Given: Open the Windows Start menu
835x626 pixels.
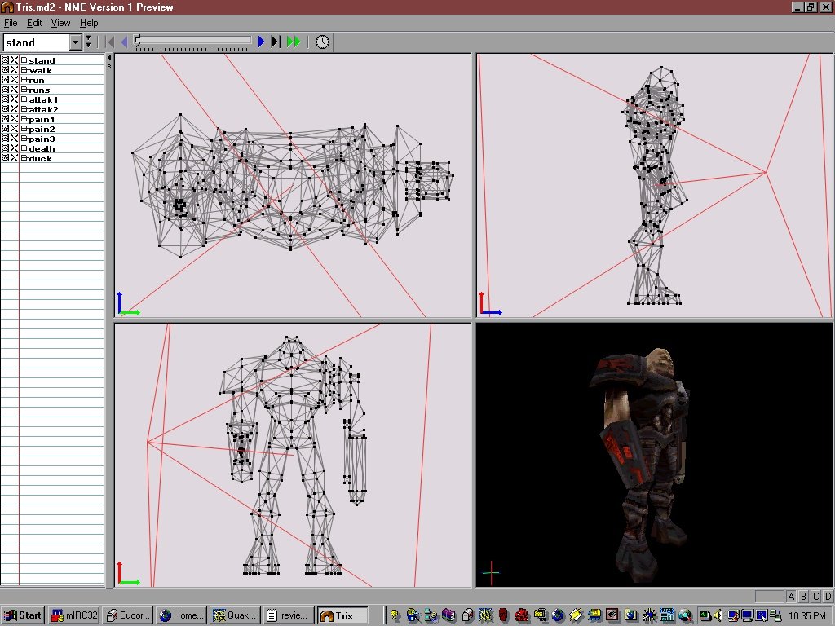Looking at the screenshot, I should coord(22,615).
